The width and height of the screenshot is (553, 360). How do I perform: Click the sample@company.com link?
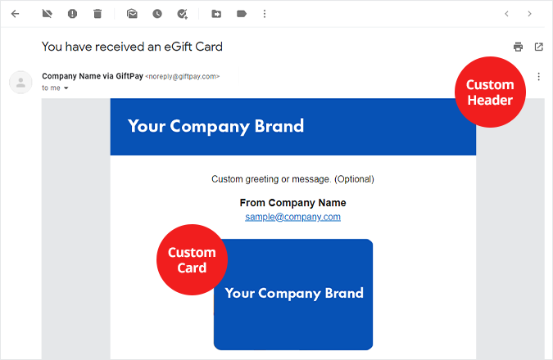pos(292,217)
